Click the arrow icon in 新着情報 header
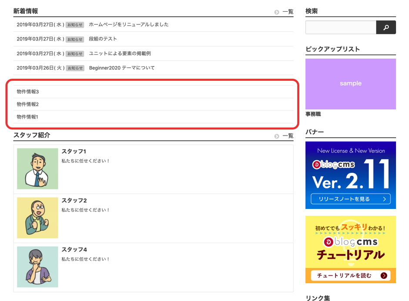Image resolution: width=409 pixels, height=301 pixels. [277, 12]
